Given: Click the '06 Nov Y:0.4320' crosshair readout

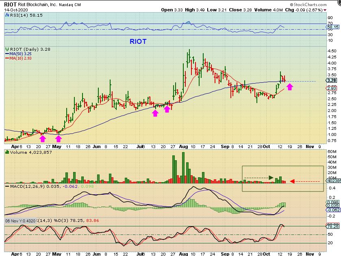Looking at the screenshot, I should tap(20, 221).
